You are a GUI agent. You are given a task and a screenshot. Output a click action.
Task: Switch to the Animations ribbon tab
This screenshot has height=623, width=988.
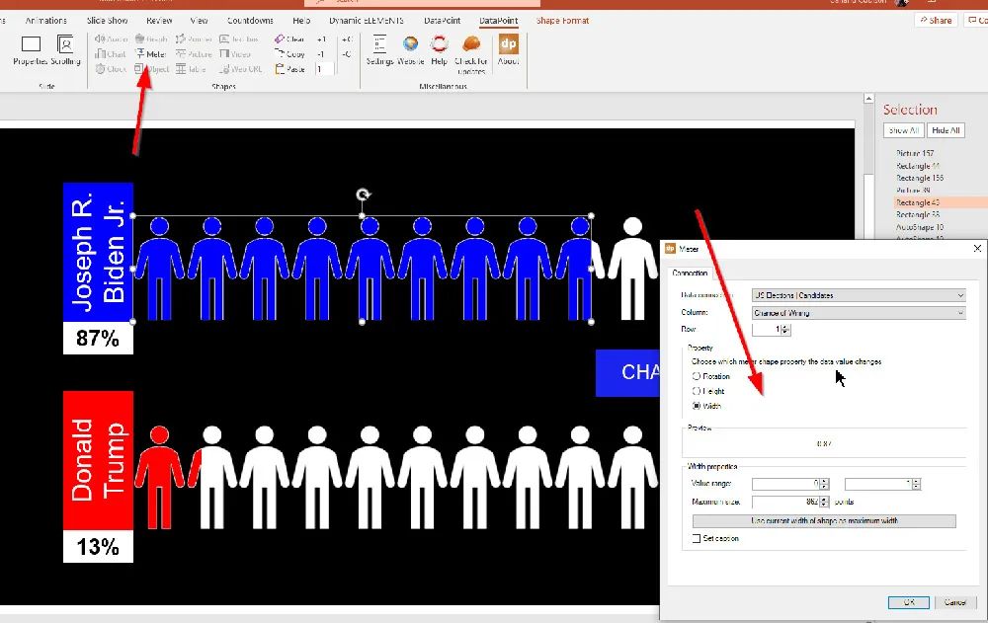(46, 20)
